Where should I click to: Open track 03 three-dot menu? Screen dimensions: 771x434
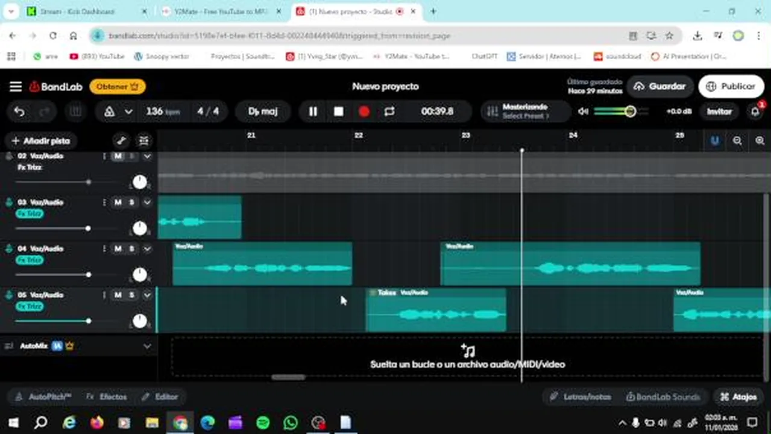point(104,203)
